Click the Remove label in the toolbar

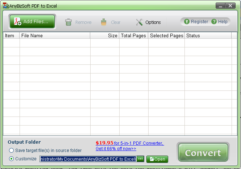83,22
